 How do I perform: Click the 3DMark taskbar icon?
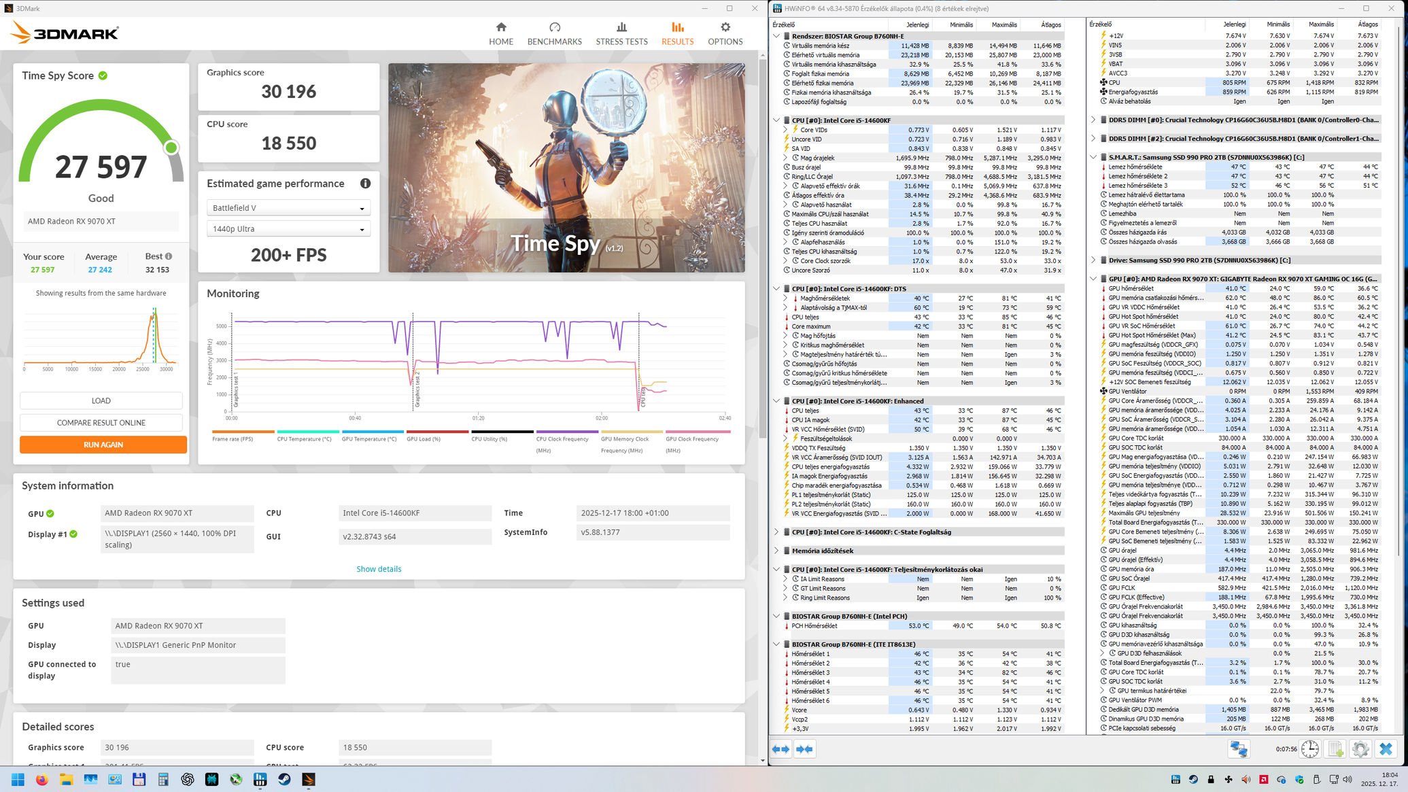pos(309,779)
